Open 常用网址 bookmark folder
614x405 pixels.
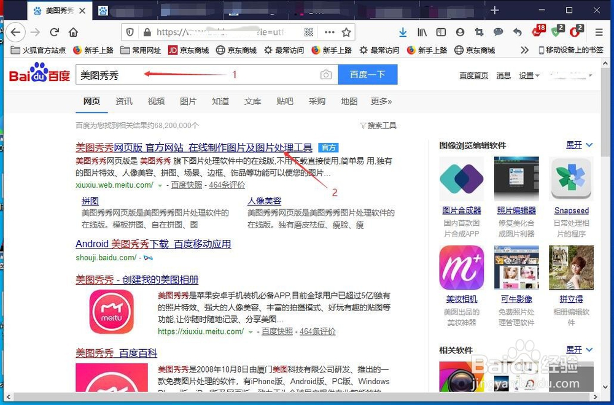pyautogui.click(x=141, y=50)
